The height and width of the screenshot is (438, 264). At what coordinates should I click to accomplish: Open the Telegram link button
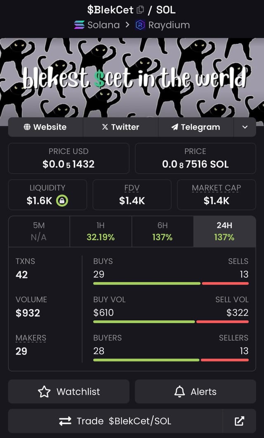click(x=196, y=127)
